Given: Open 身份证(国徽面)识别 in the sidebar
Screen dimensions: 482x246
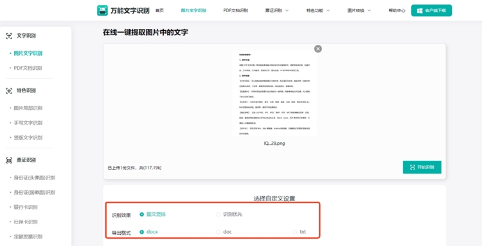Looking at the screenshot, I should click(x=35, y=192).
